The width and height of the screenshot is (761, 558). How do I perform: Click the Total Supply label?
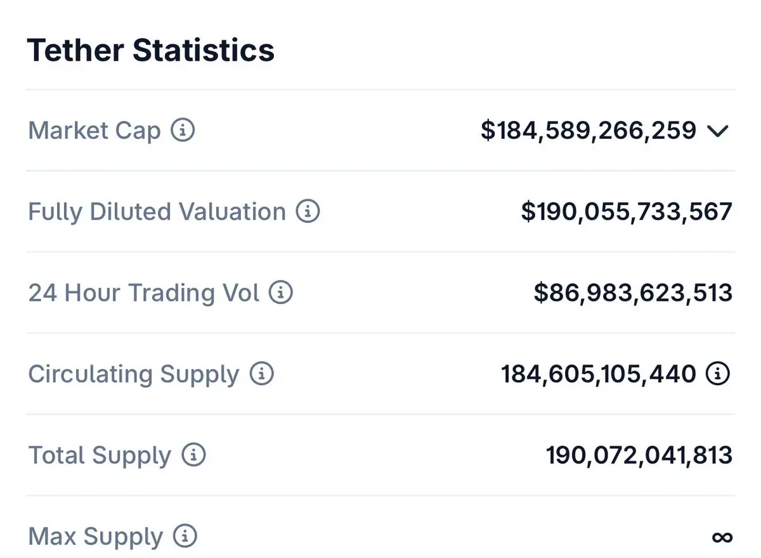coord(100,455)
